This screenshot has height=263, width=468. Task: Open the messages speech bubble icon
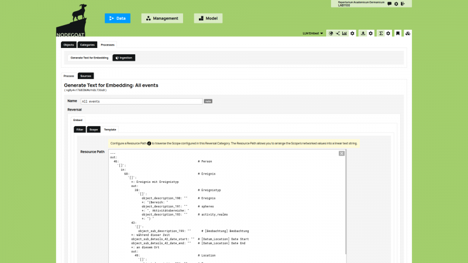click(389, 4)
